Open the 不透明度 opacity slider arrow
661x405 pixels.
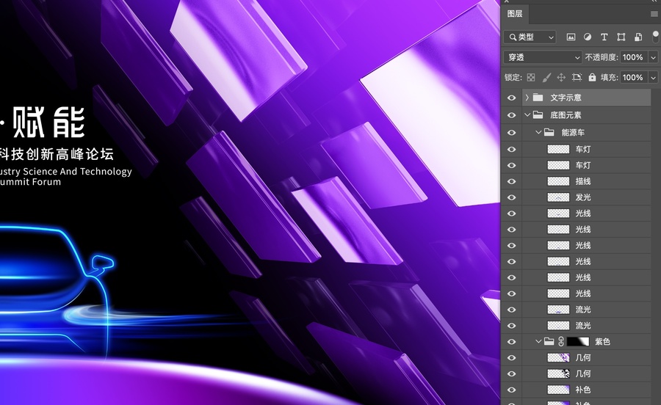(654, 57)
